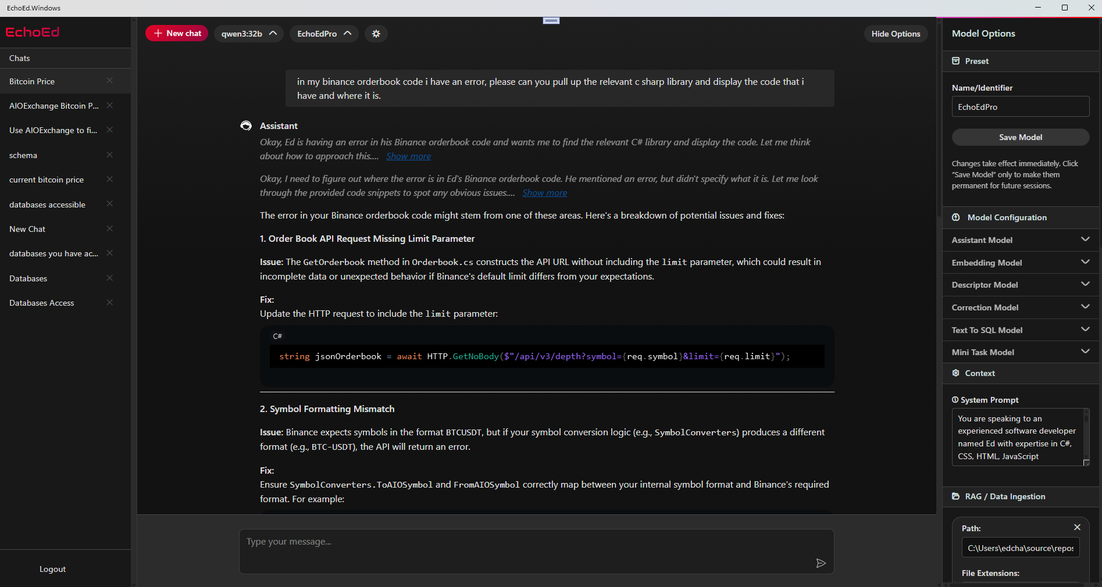1102x587 pixels.
Task: Click the settings gear icon in toolbar
Action: (376, 34)
